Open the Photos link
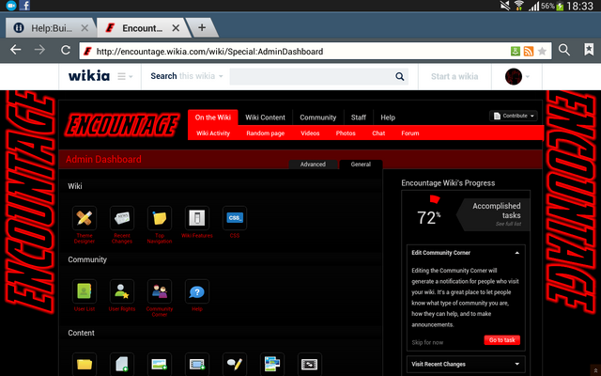The image size is (601, 376). 346,133
